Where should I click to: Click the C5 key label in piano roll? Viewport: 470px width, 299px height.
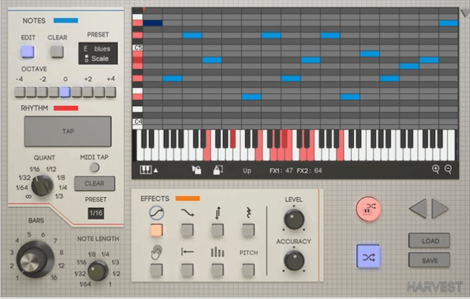tap(138, 48)
